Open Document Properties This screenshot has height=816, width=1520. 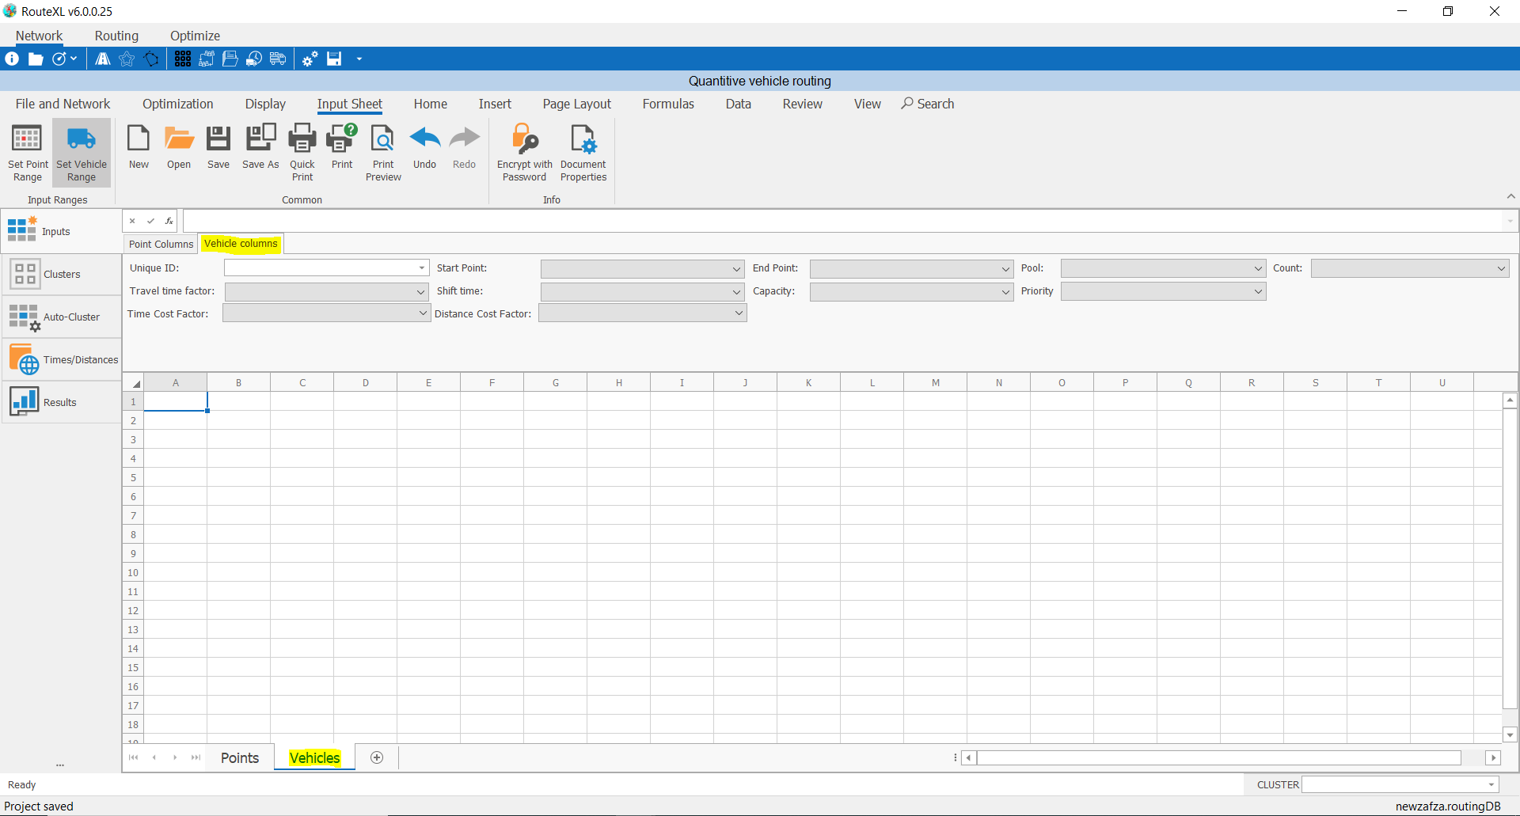click(583, 153)
